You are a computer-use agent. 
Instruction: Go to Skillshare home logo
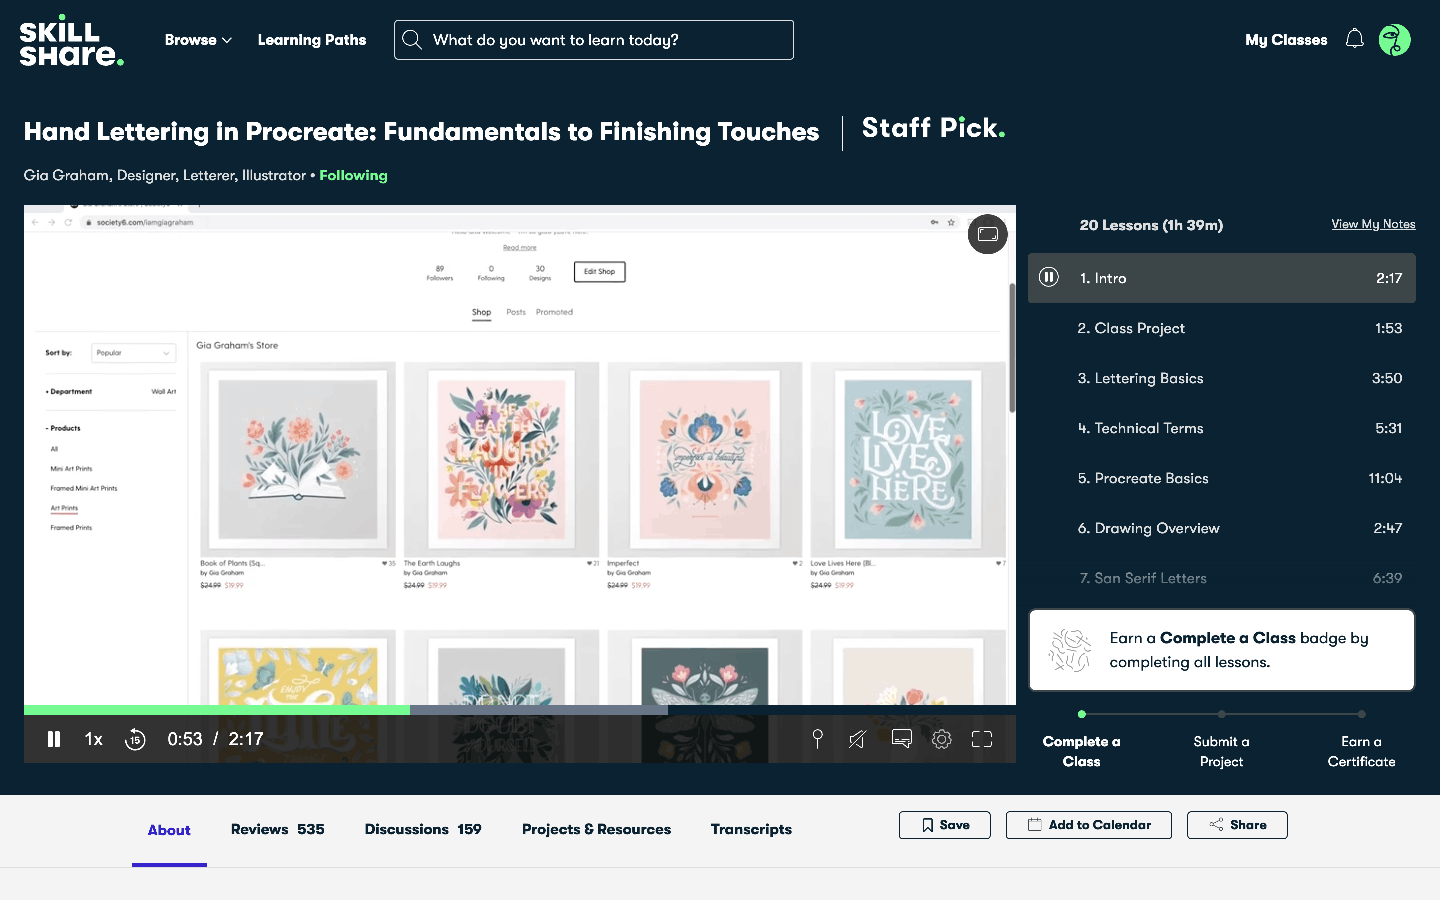pyautogui.click(x=71, y=40)
